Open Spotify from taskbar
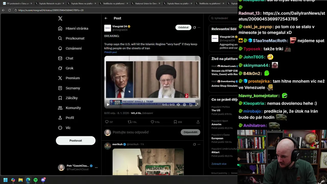The width and height of the screenshot is (327, 184). click(x=36, y=180)
